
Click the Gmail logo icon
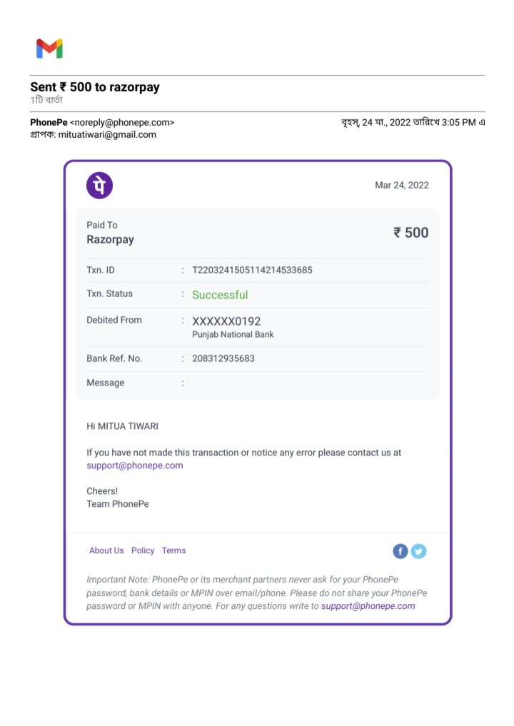(49, 49)
